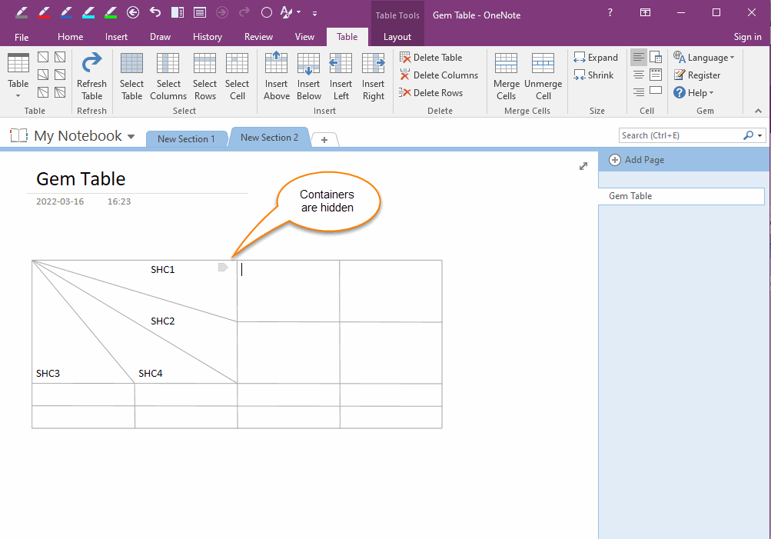Toggle align left in Cell group
Screen dimensions: 771x539
point(639,58)
